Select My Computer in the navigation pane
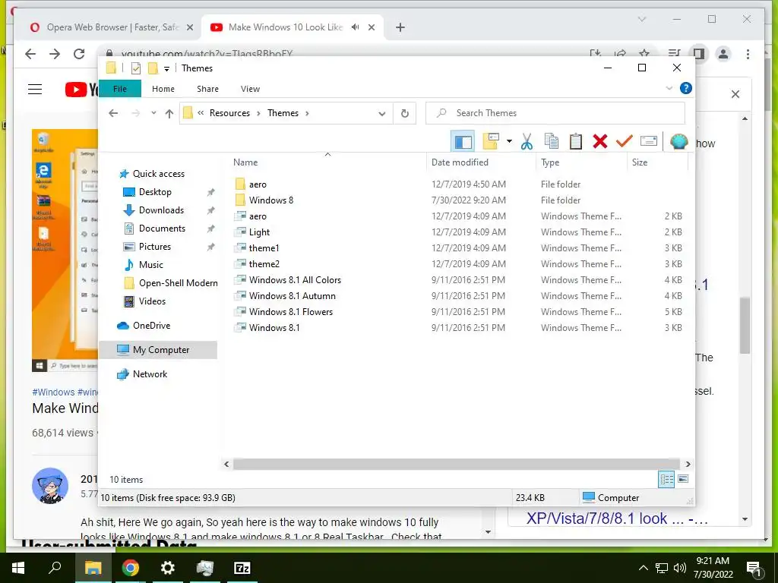Screen dimensions: 778x583 point(158,349)
